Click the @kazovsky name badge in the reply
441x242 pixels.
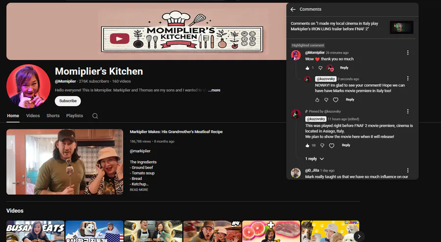point(326,79)
